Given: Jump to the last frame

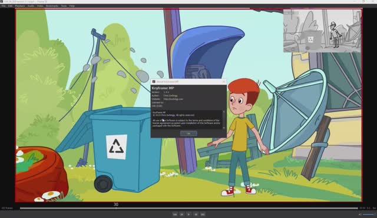Looking at the screenshot, I should click(x=203, y=214).
